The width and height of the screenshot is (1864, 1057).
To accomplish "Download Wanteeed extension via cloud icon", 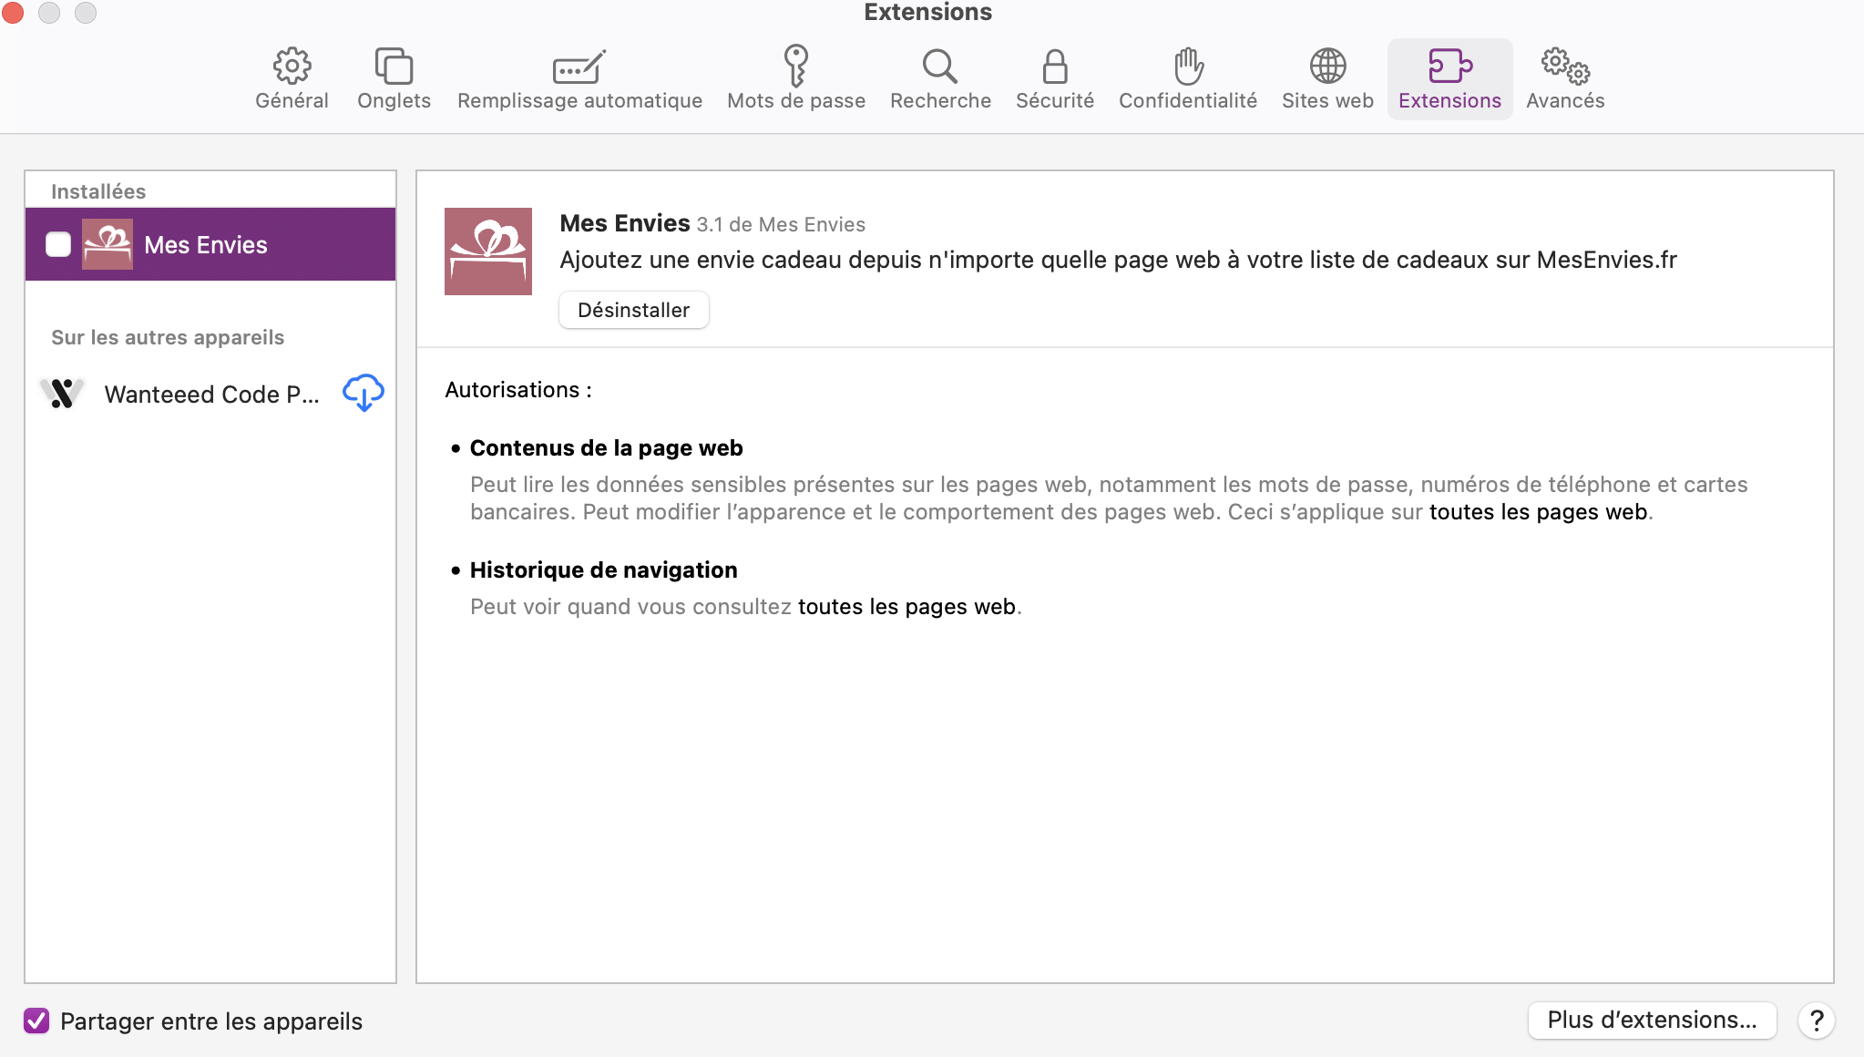I will point(363,393).
